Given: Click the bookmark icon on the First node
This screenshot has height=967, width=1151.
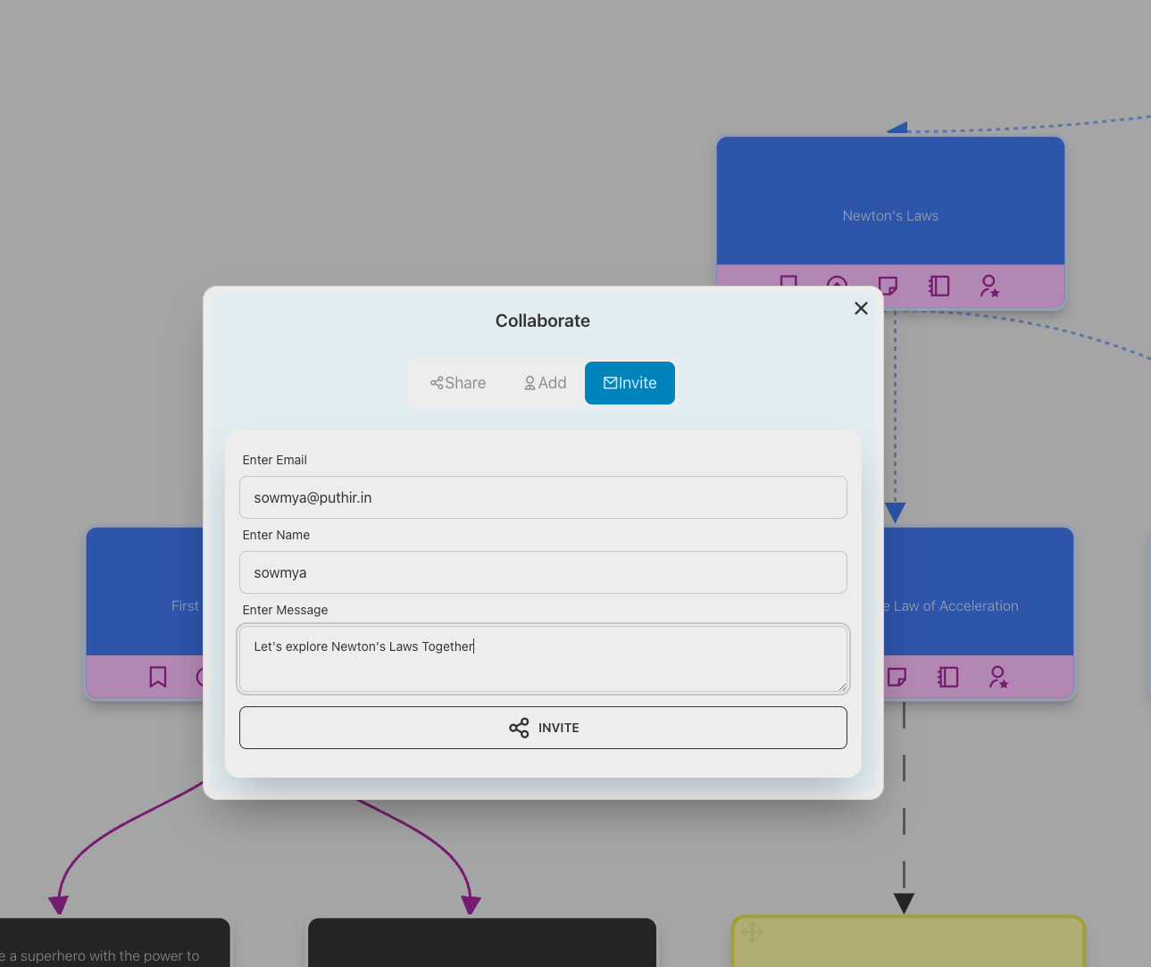Looking at the screenshot, I should 158,677.
